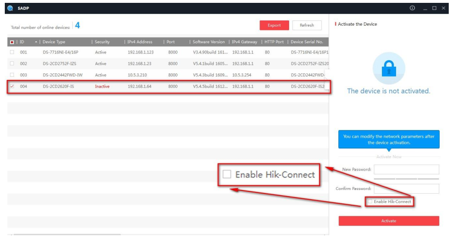Sort by the ID column arrow
The height and width of the screenshot is (240, 454).
click(36, 42)
